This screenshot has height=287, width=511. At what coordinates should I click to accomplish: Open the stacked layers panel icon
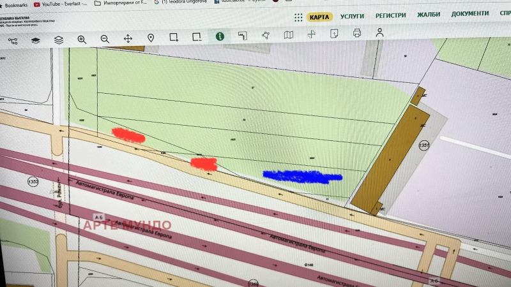[59, 40]
